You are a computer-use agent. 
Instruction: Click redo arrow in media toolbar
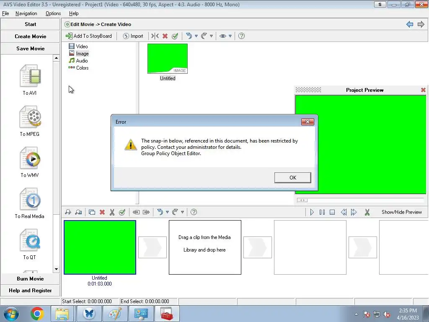click(204, 36)
